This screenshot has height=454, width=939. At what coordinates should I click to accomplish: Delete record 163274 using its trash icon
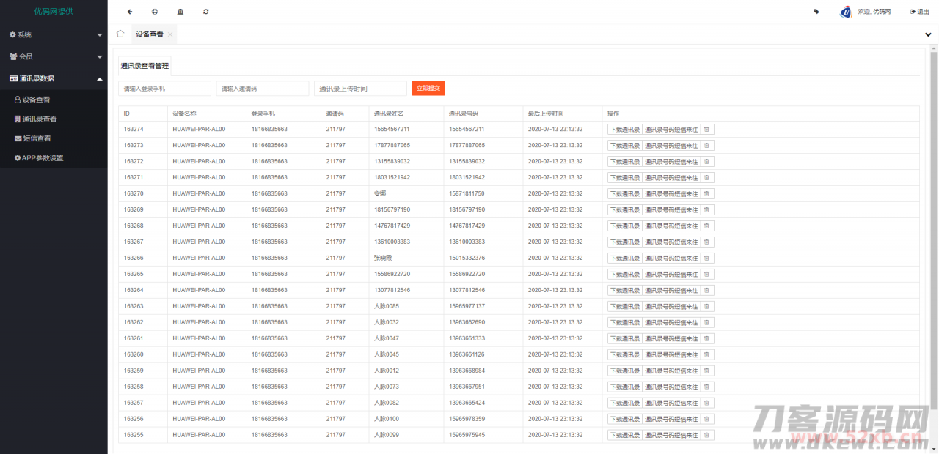[x=706, y=129]
